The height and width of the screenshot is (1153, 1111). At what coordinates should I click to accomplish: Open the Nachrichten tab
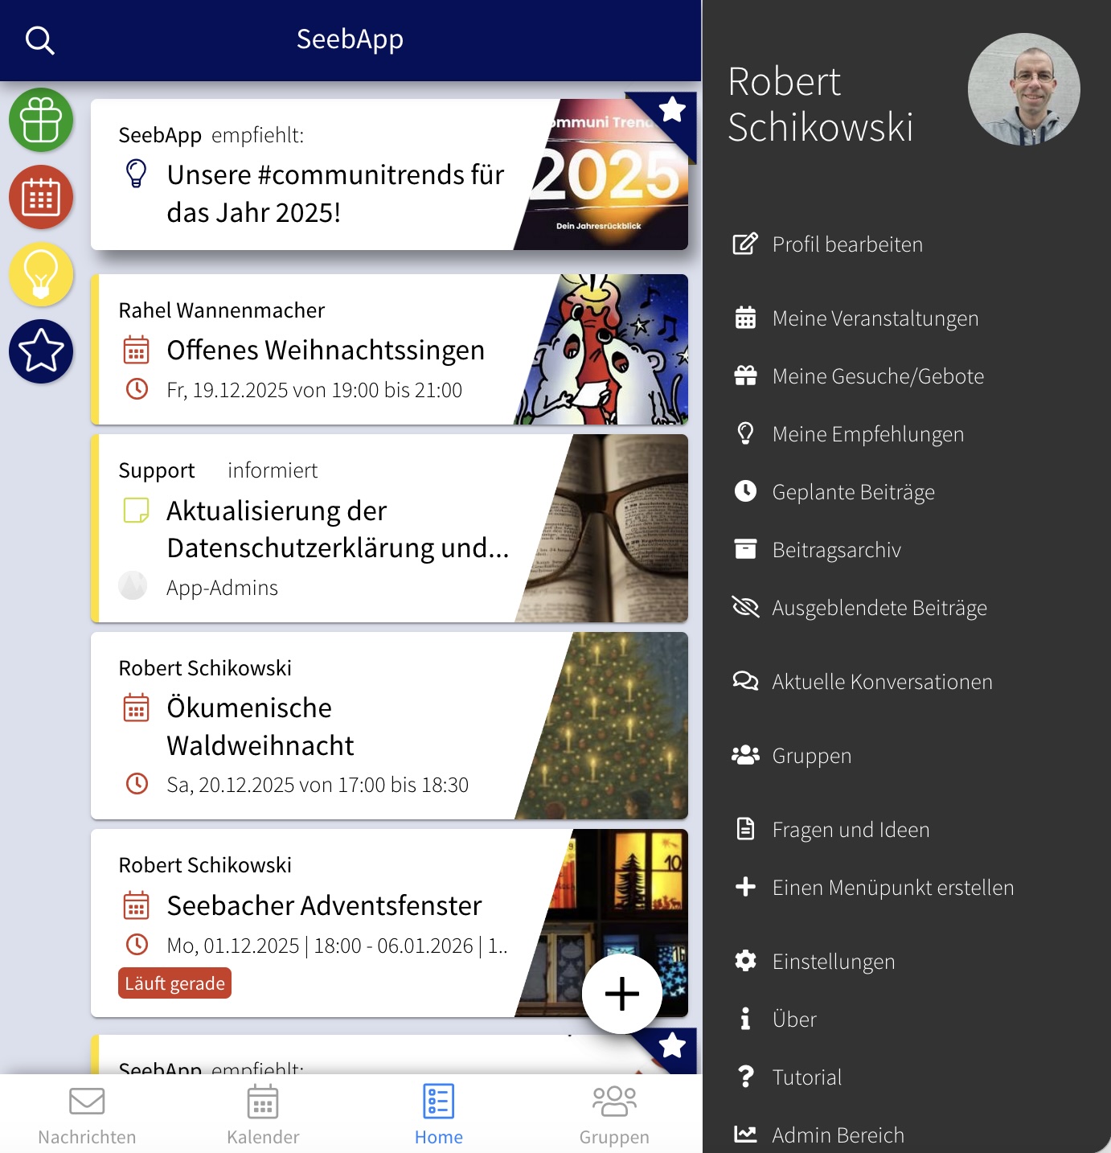[x=87, y=1115]
